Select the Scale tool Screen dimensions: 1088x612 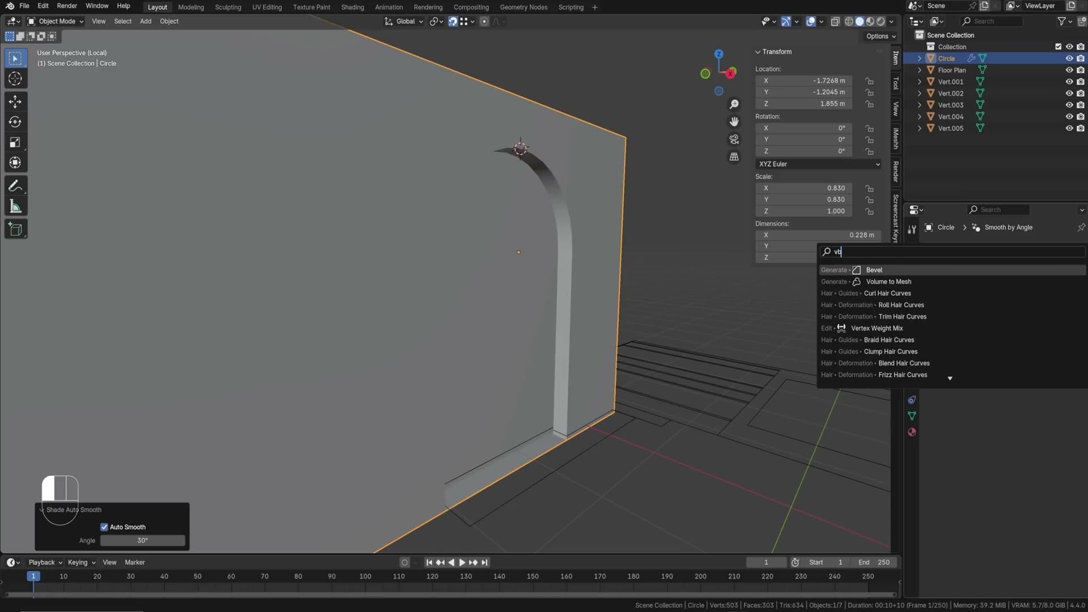coord(15,142)
